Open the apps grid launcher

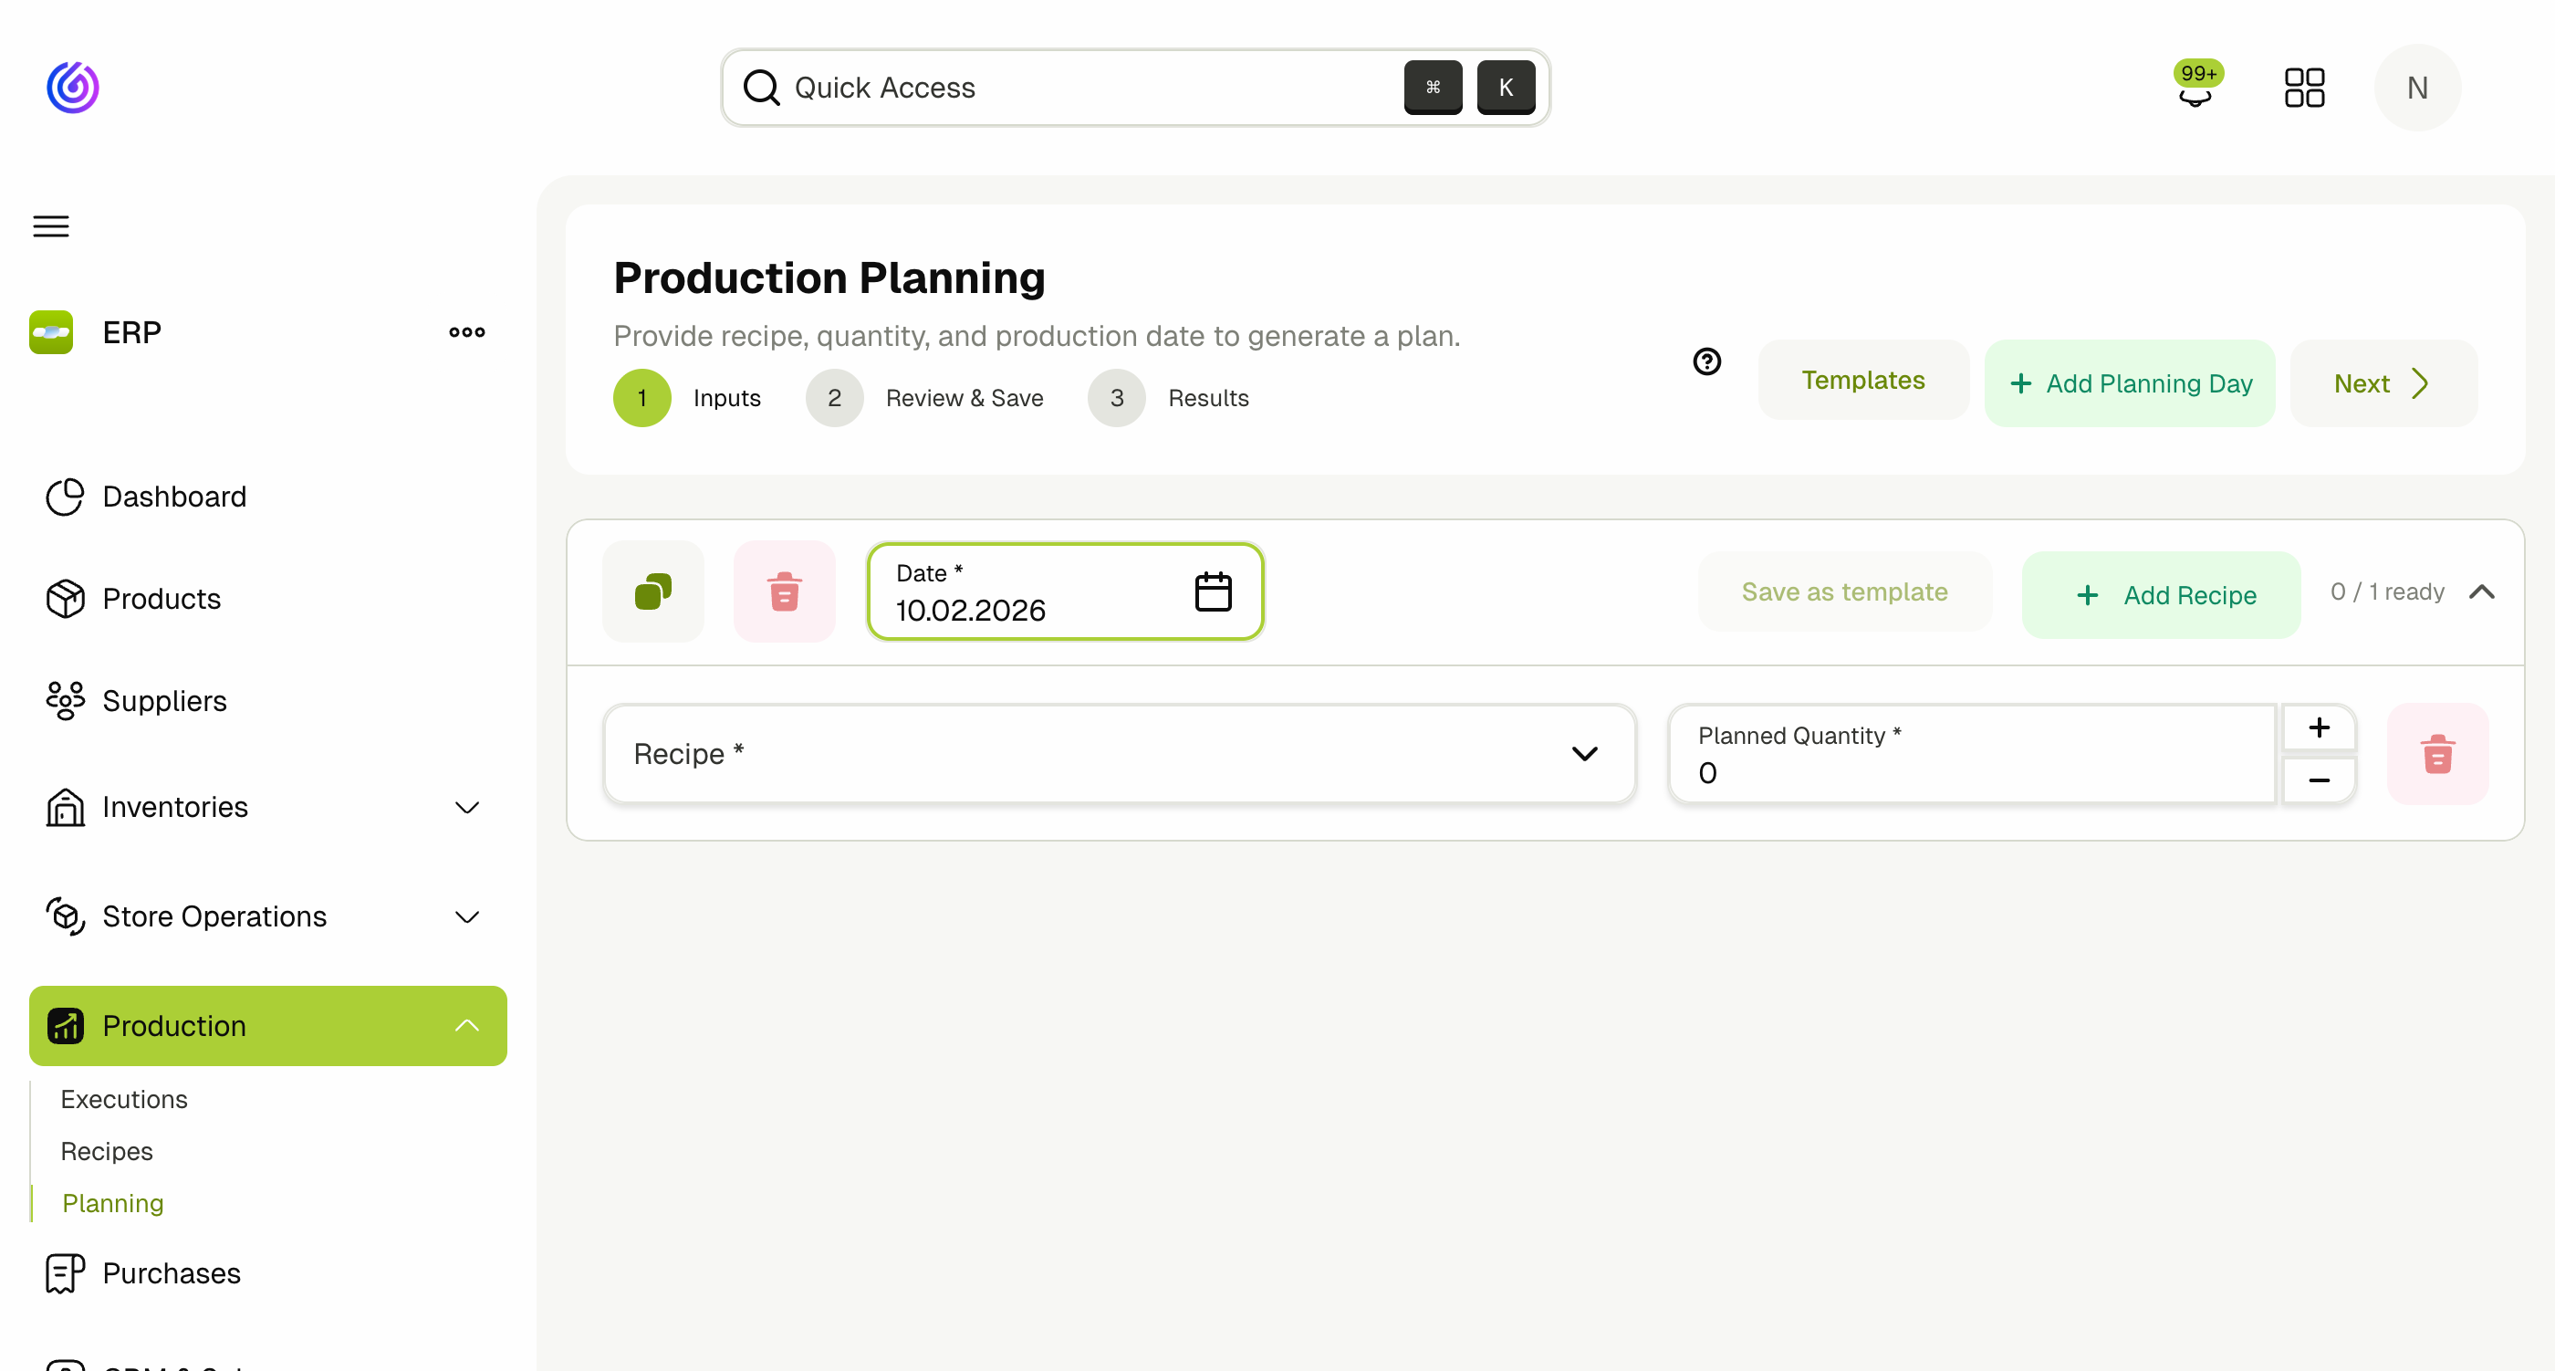pyautogui.click(x=2304, y=88)
